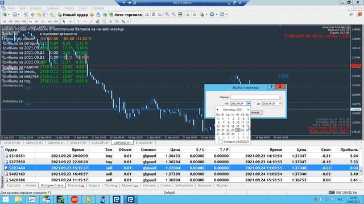The image size is (364, 204).
Task: Select order row 5318551
Action: point(181,156)
